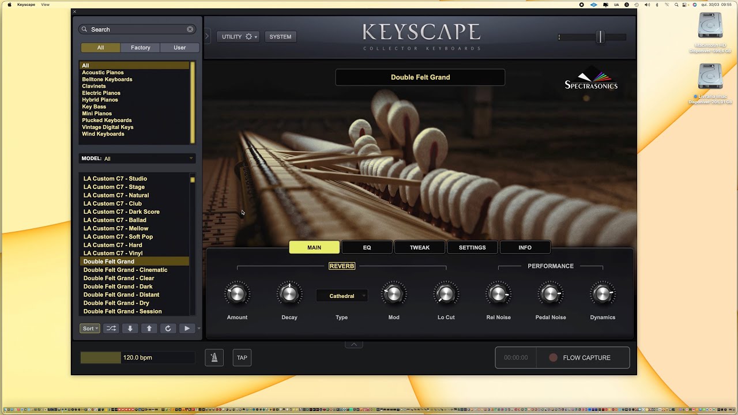738x415 pixels.
Task: Toggle the REVERB section on or off
Action: pos(342,266)
